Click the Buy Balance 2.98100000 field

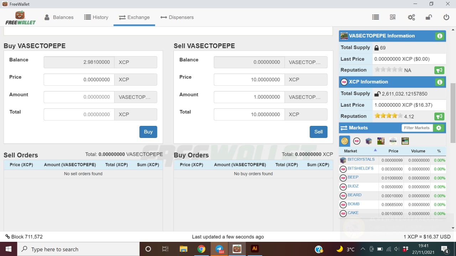click(79, 62)
